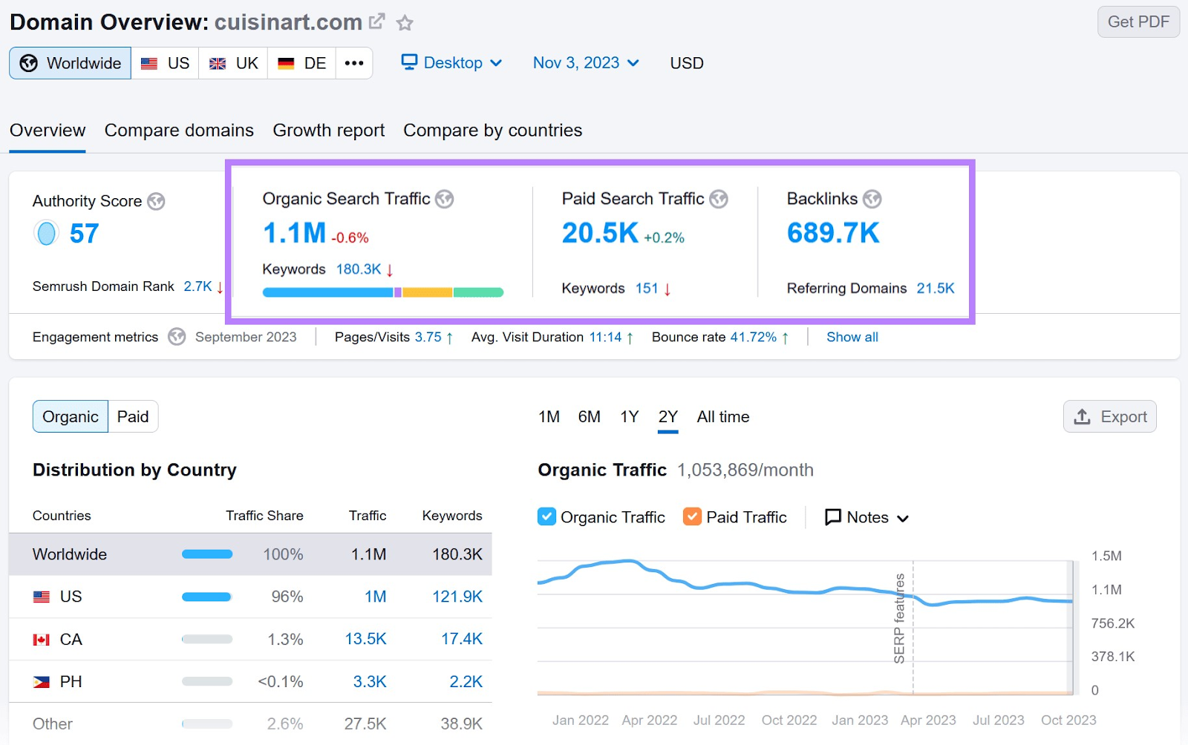Click the German flag icon
The image size is (1188, 745).
[x=286, y=64]
